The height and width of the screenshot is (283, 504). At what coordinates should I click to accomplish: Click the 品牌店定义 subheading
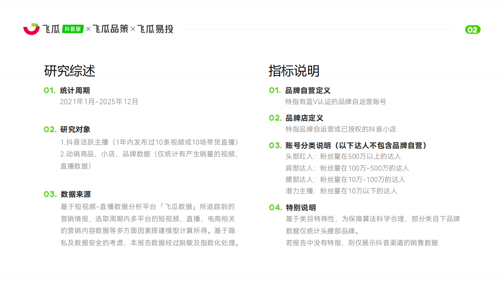tap(304, 118)
